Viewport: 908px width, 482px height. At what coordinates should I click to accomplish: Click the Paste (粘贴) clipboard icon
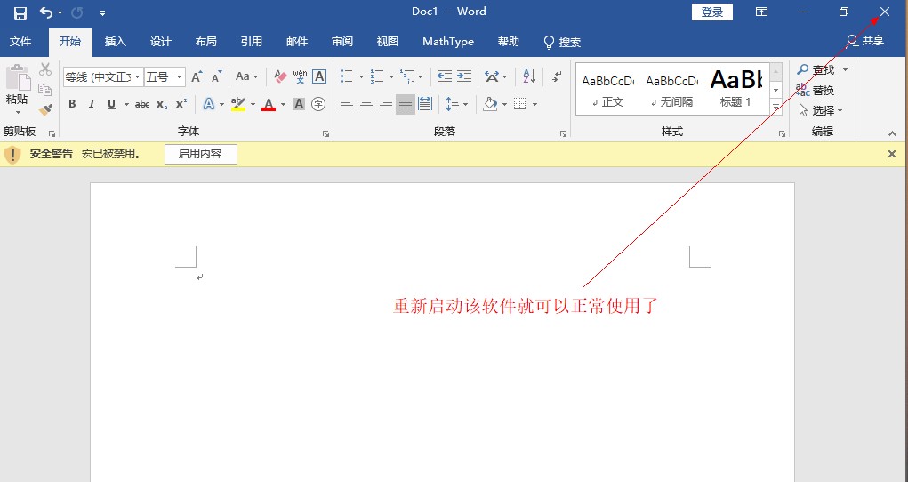click(18, 77)
